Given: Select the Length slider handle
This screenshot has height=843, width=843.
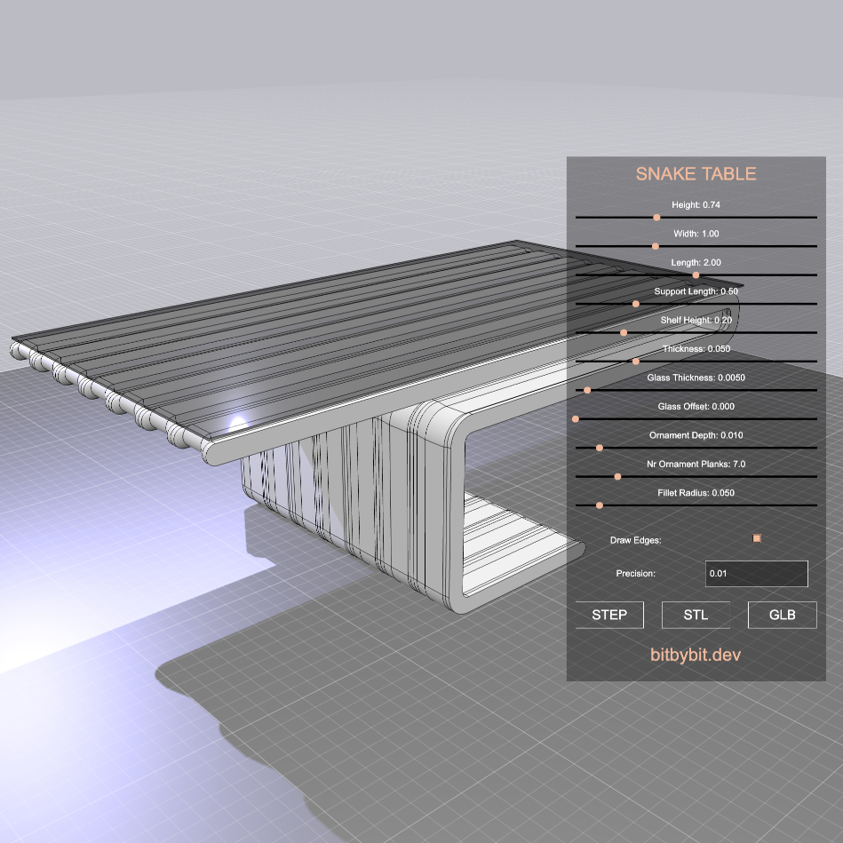Looking at the screenshot, I should click(x=697, y=274).
